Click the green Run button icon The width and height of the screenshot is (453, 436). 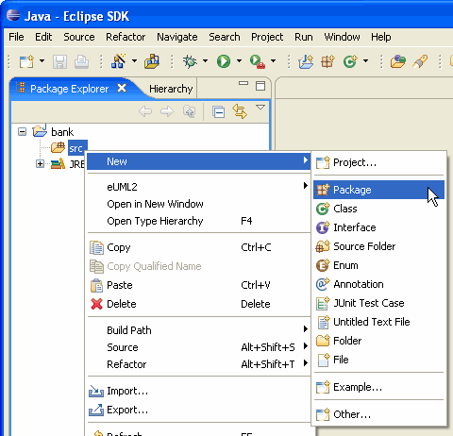(x=224, y=61)
